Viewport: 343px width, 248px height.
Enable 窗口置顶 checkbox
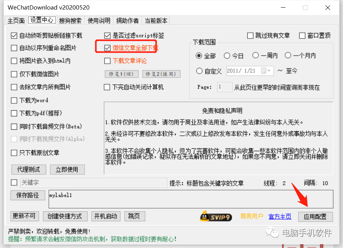coord(302,35)
